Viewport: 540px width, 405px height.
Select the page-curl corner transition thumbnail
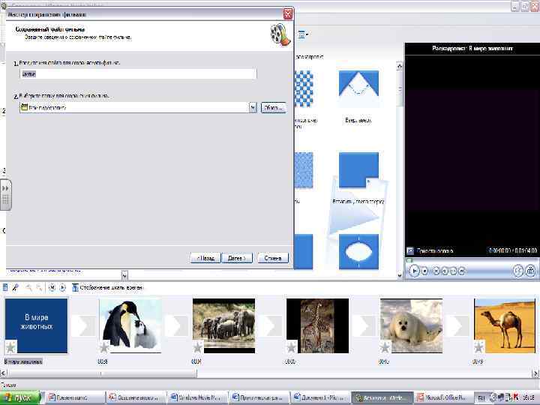tap(358, 170)
